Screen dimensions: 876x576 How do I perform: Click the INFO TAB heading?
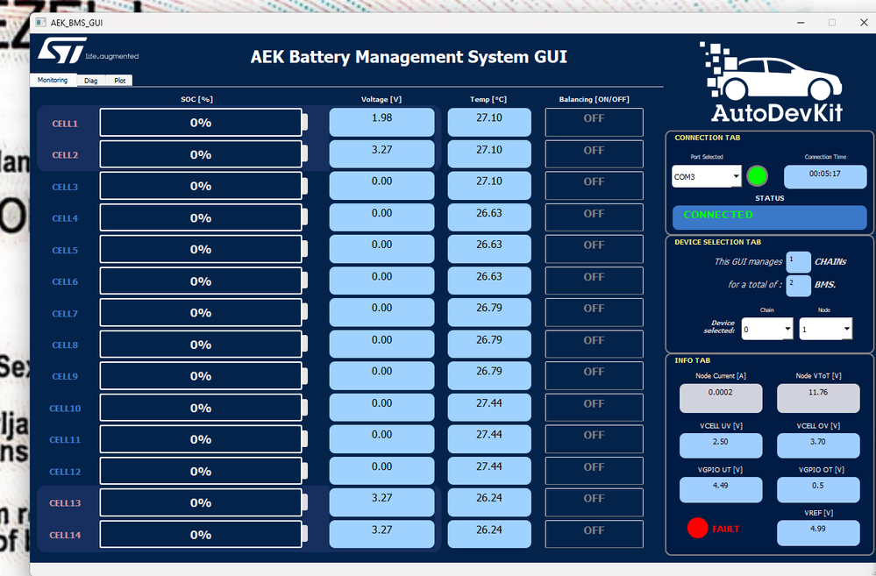pyautogui.click(x=692, y=360)
